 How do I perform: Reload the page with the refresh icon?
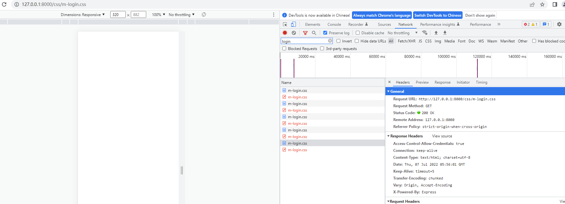tap(4, 4)
